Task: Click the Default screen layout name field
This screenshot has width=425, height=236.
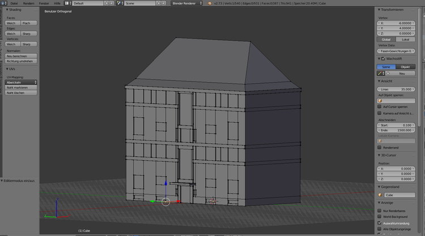Action: (88, 3)
